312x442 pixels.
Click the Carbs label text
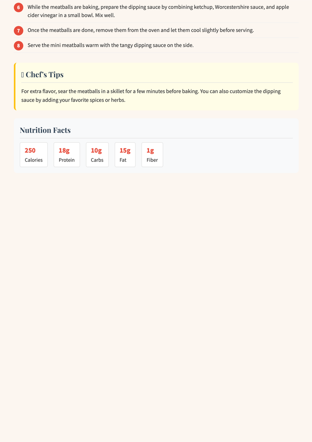pyautogui.click(x=97, y=160)
